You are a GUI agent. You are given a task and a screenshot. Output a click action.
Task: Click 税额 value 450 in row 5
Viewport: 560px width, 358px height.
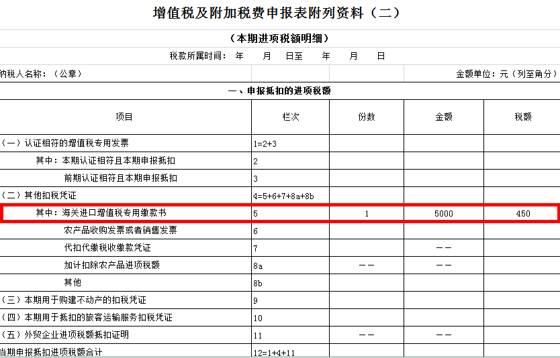coord(523,213)
